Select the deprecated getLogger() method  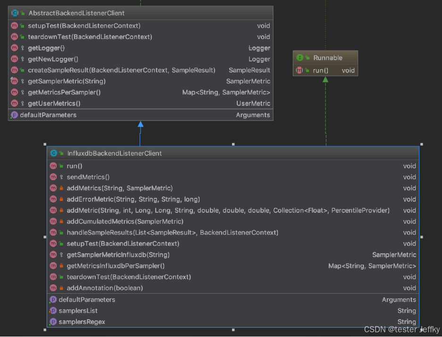pyautogui.click(x=141, y=48)
